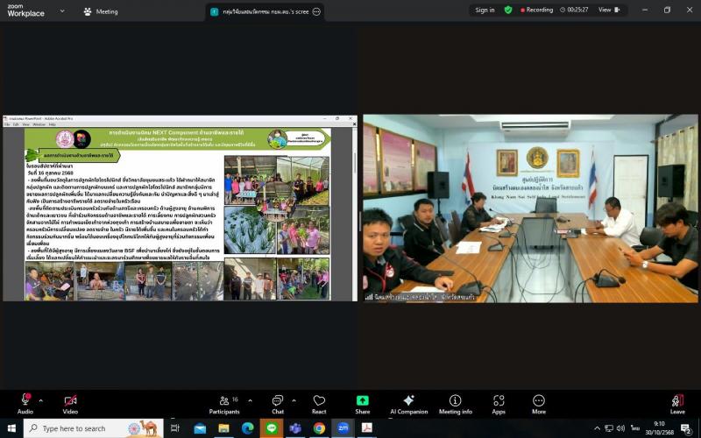Open Microsoft Teams from taskbar

click(x=295, y=428)
